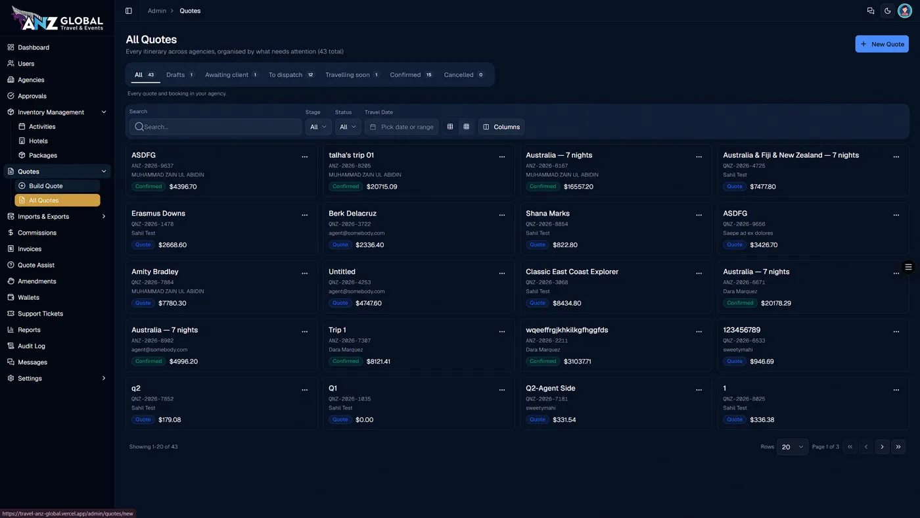Select the Drafts tab

pos(180,75)
